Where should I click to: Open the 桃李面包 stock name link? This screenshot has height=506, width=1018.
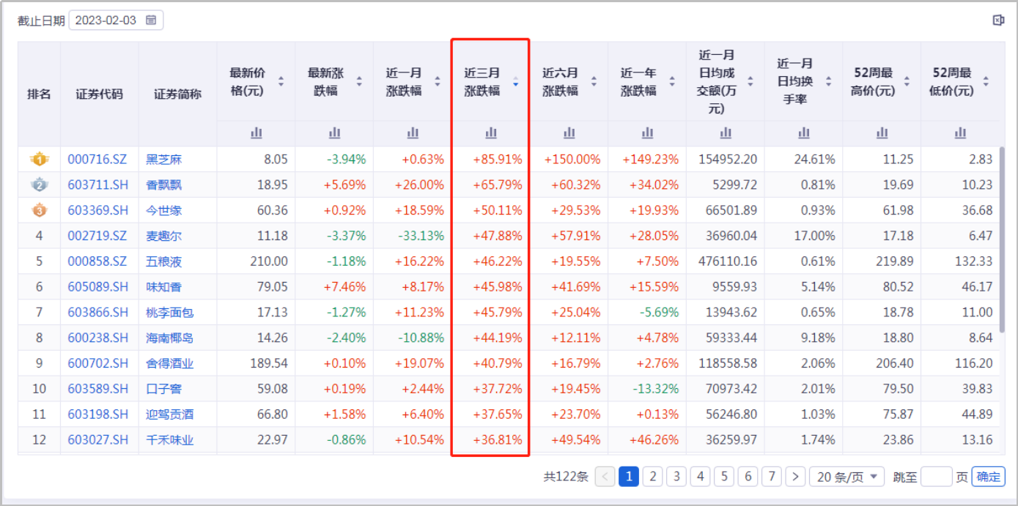(170, 313)
